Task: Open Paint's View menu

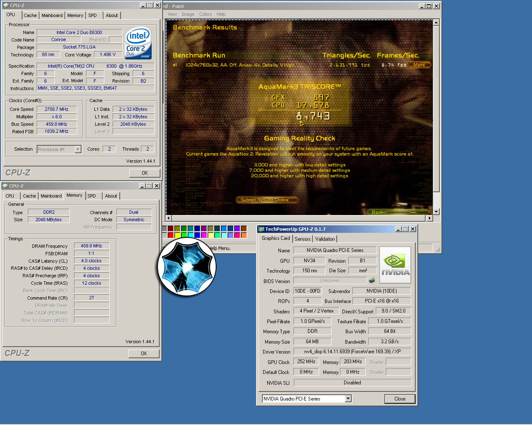Action: point(172,14)
